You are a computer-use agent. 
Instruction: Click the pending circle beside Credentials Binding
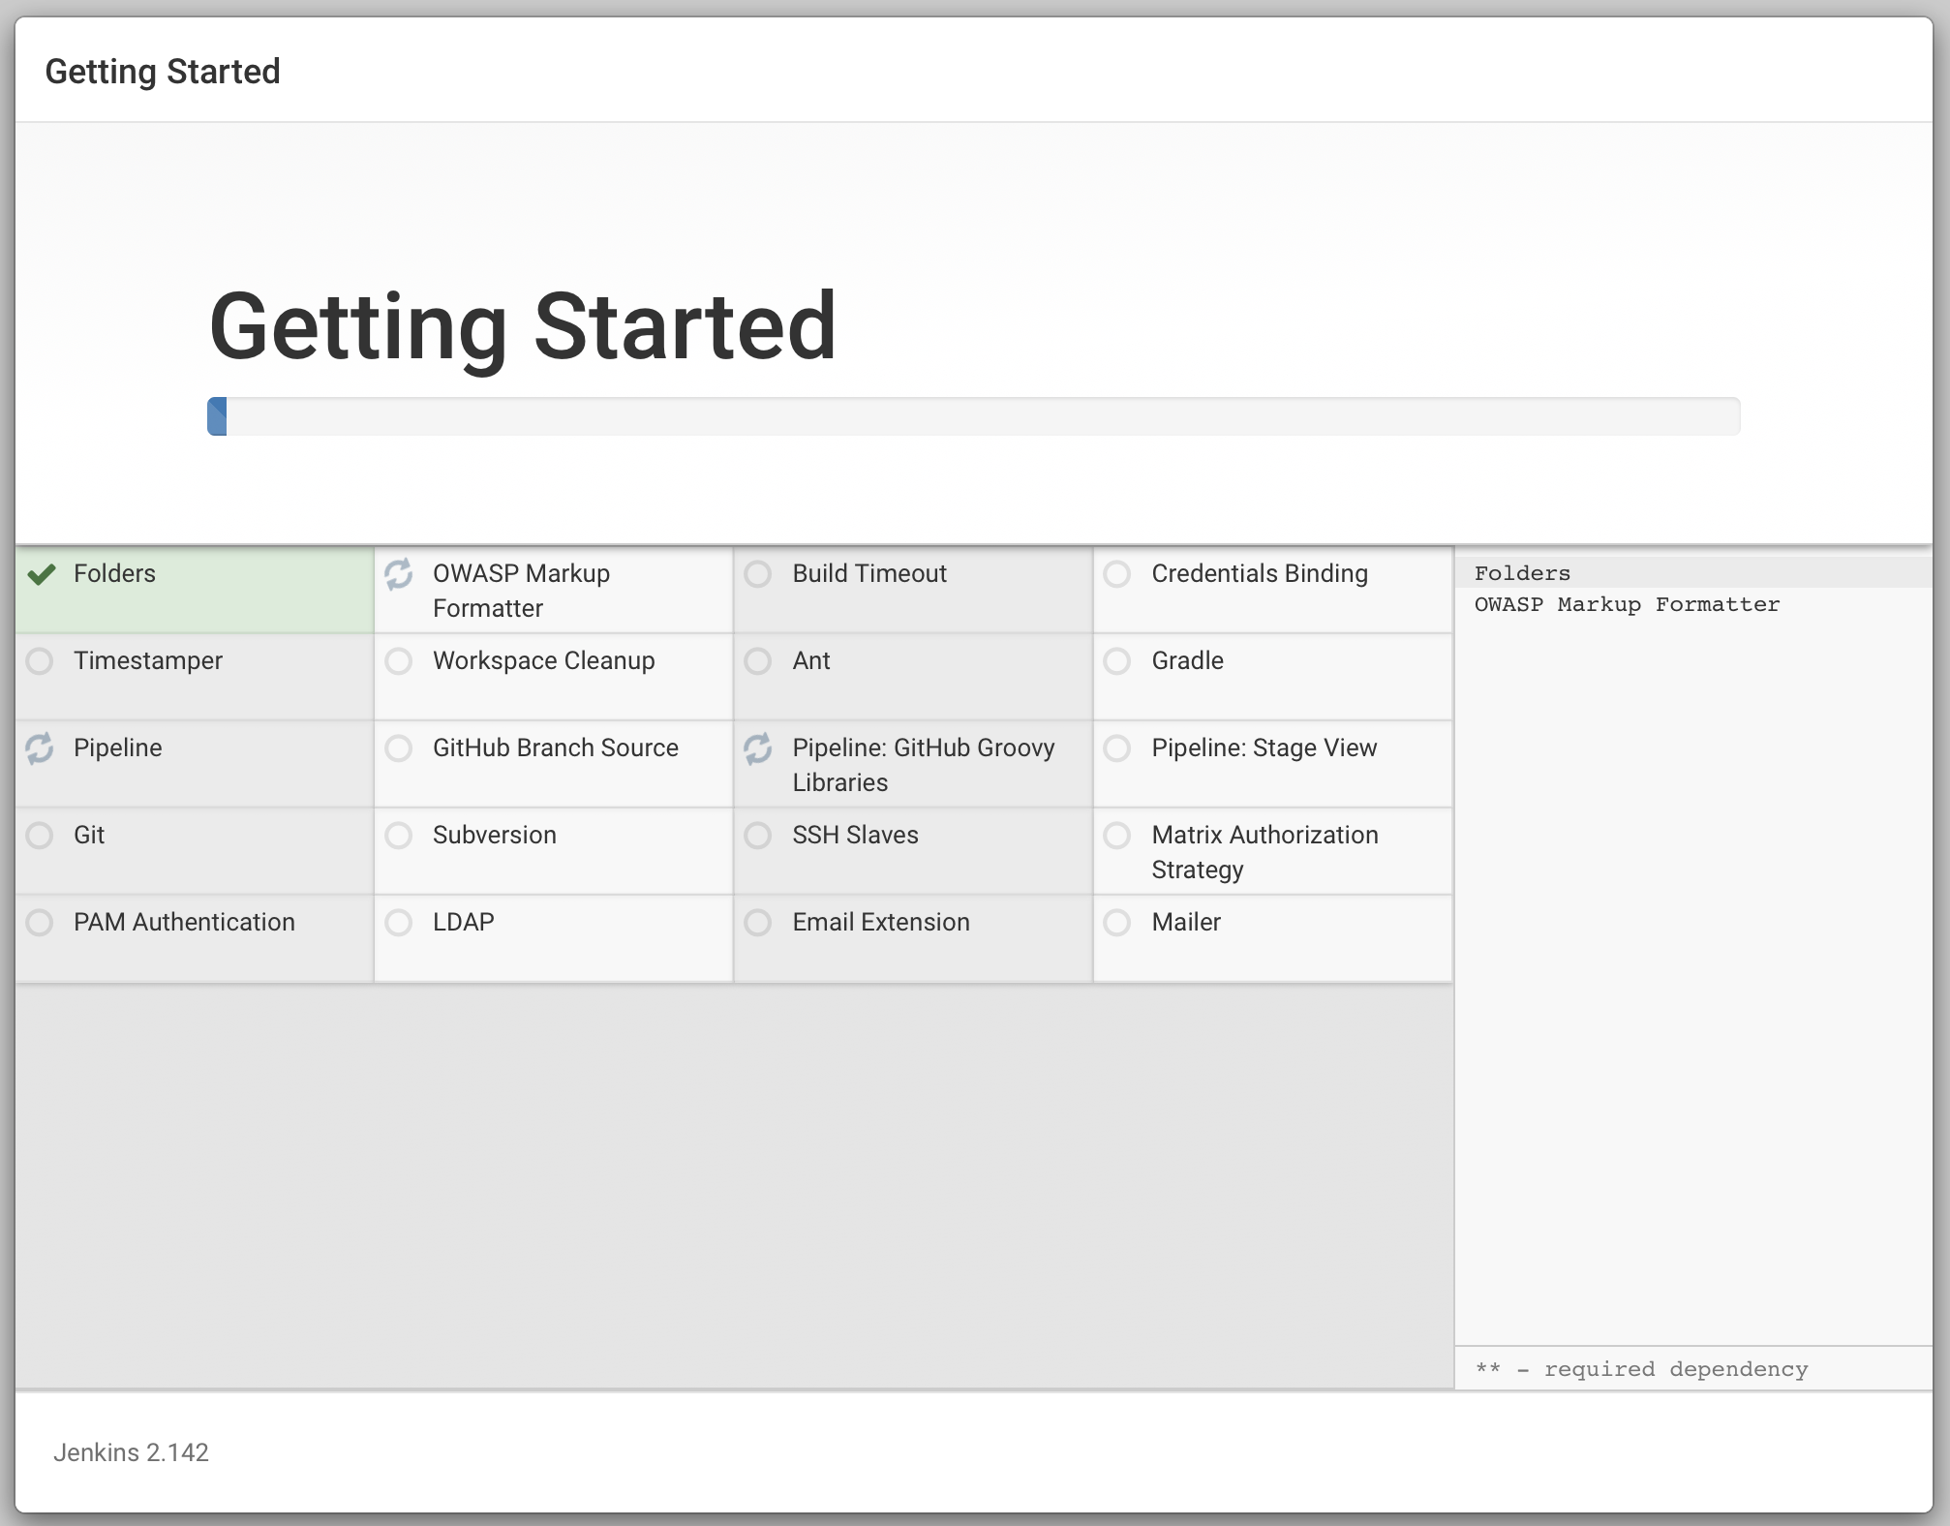(x=1117, y=574)
